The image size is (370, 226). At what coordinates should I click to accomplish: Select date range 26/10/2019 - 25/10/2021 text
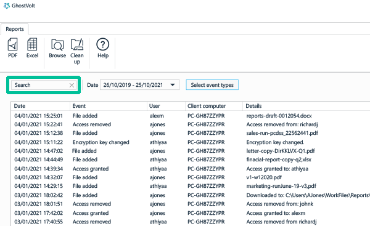coord(133,85)
